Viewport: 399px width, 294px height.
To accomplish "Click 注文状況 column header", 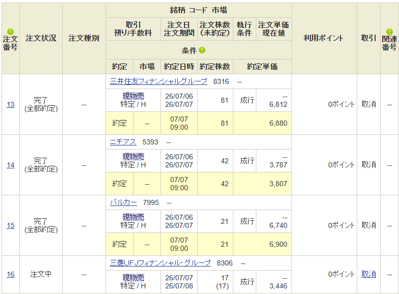I will click(41, 38).
